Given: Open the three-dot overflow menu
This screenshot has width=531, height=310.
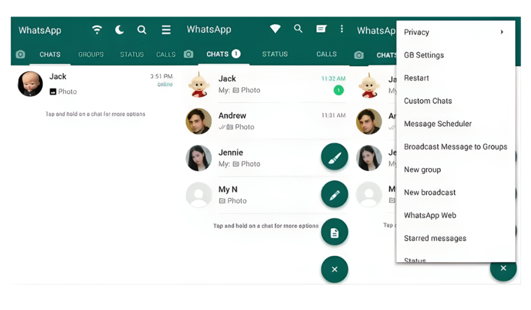Looking at the screenshot, I should [342, 29].
